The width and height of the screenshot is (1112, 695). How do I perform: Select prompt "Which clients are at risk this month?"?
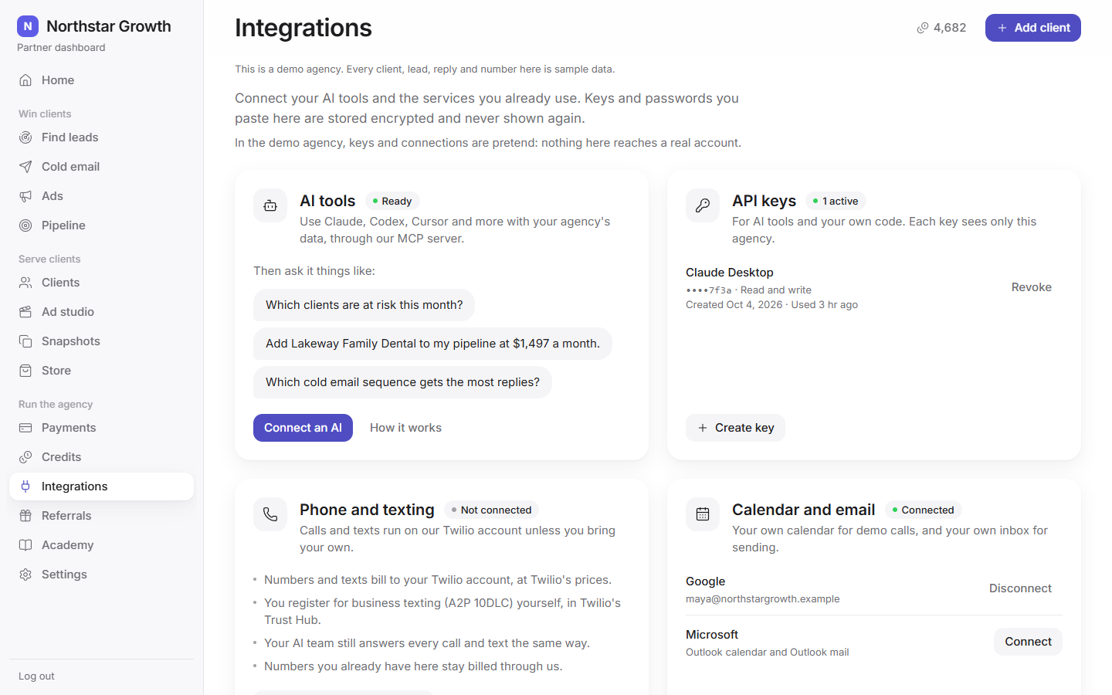coord(364,305)
